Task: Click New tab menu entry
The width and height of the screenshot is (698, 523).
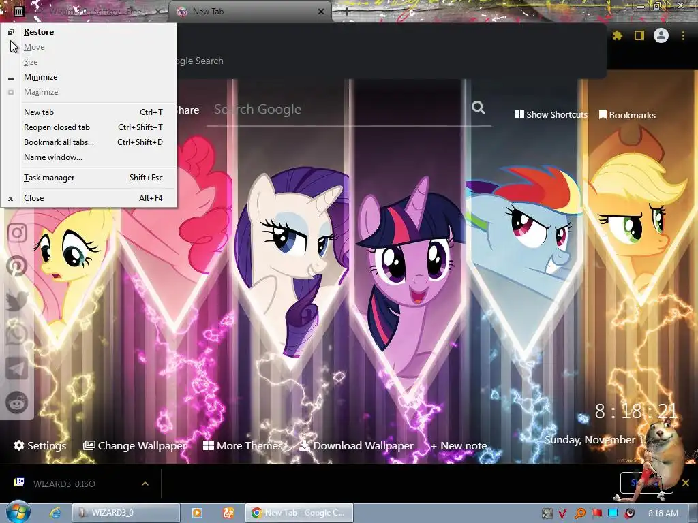Action: [x=89, y=112]
